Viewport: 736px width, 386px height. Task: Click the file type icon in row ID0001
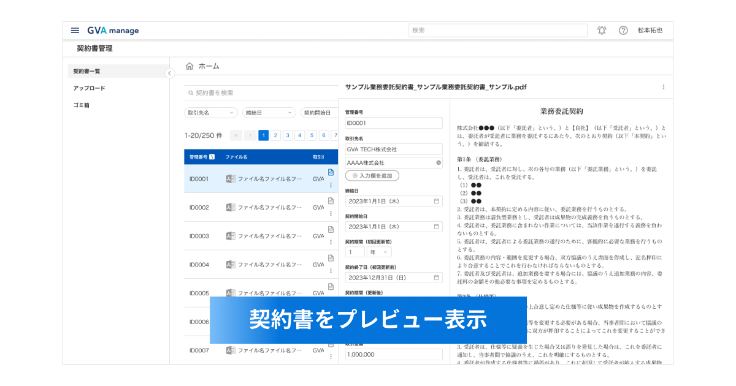pyautogui.click(x=231, y=179)
